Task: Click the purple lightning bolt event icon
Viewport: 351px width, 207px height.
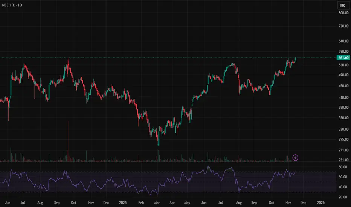Action: tap(296, 158)
